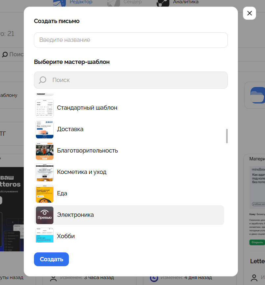Click the blue folder icon
Image resolution: width=265 pixels, height=285 pixels.
tap(257, 95)
